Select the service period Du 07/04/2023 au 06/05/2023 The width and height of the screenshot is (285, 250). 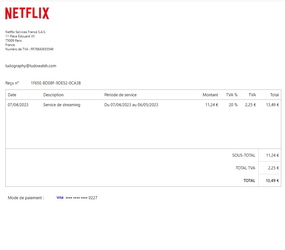[131, 105]
